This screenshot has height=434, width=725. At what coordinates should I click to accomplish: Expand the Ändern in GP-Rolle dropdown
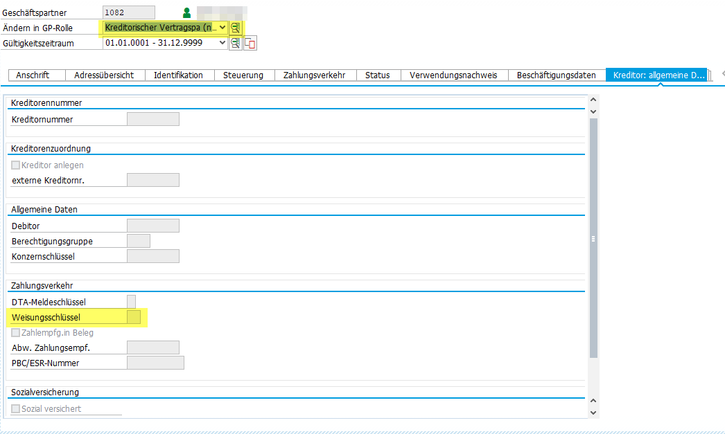[222, 28]
